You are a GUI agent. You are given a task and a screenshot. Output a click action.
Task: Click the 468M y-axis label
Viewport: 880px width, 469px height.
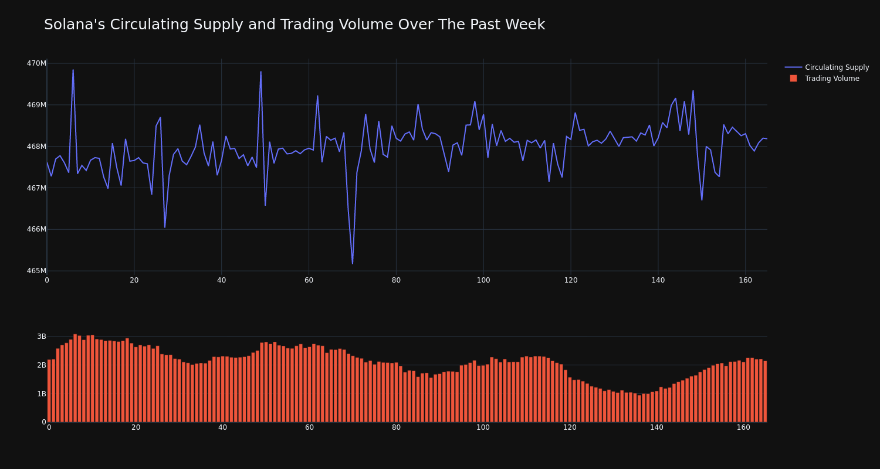click(x=36, y=147)
